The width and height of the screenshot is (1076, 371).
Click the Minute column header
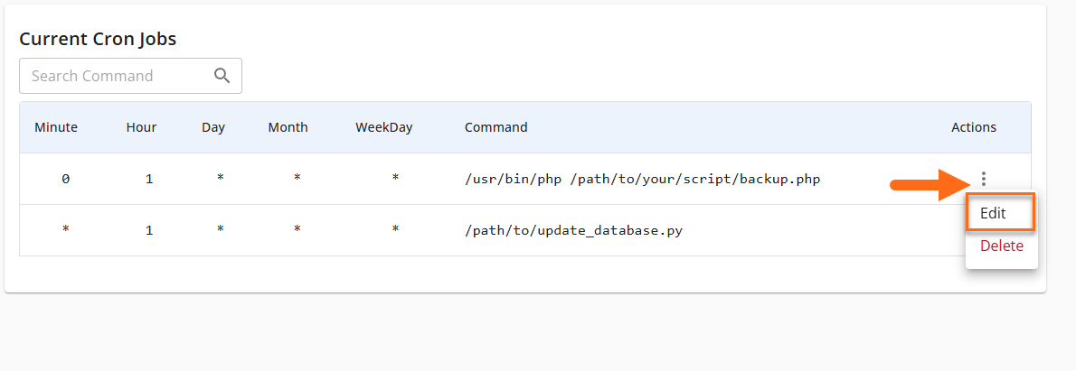pyautogui.click(x=56, y=127)
